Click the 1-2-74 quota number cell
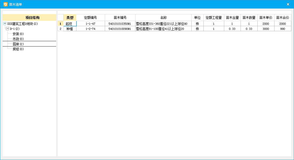Screen dimensions: 294x160 pos(90,29)
